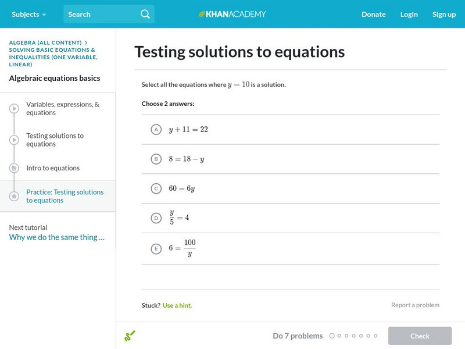465x349 pixels.
Task: Select answer choice B, 8 = 18 − y
Action: [x=156, y=159]
